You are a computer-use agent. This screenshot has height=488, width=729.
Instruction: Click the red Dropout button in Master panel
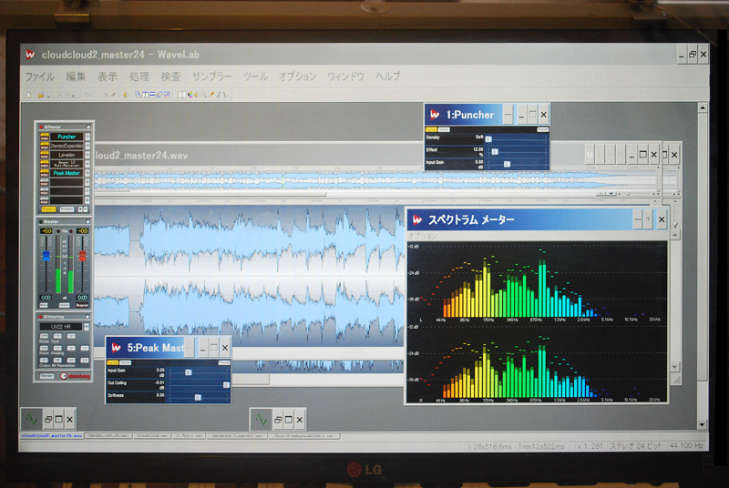[x=82, y=305]
